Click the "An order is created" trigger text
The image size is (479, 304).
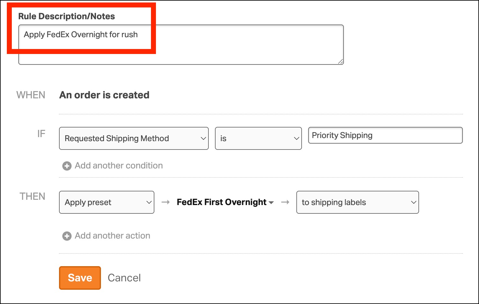pos(104,95)
